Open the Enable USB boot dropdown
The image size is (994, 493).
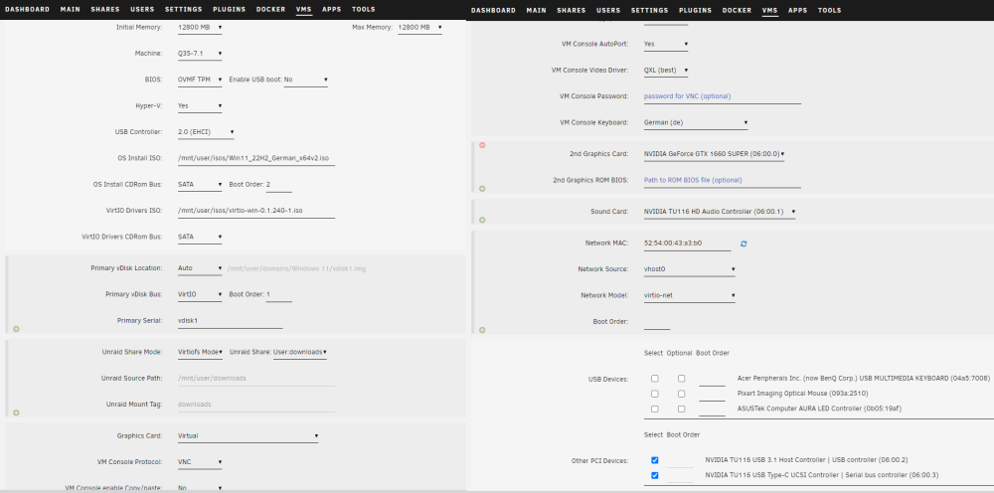[305, 80]
